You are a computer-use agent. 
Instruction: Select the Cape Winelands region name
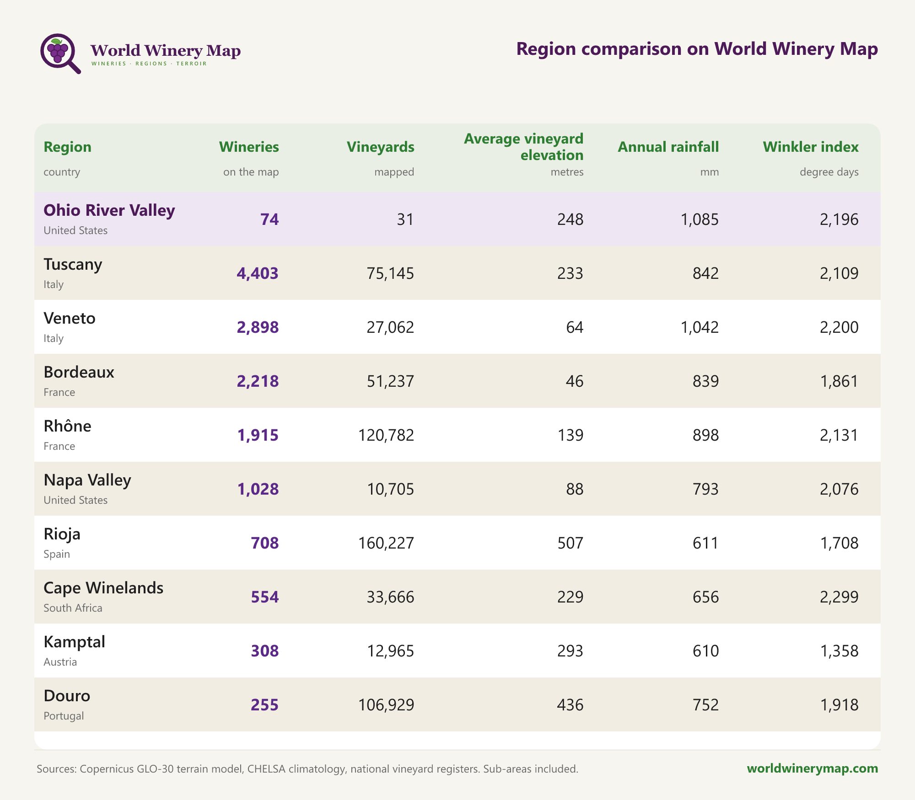tap(103, 588)
